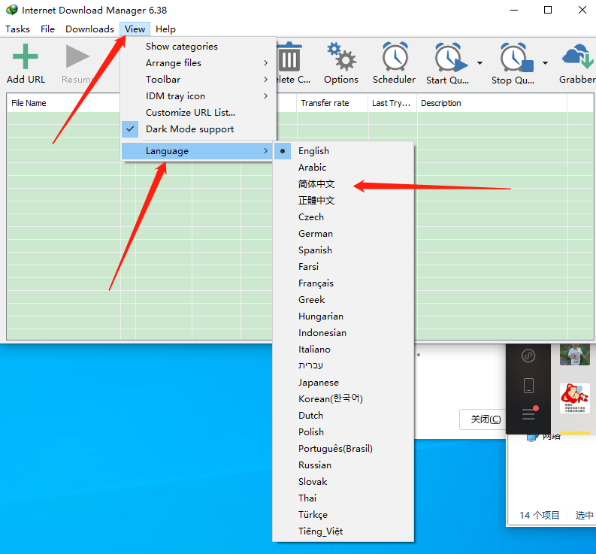
Task: Select Polish language
Action: (343, 432)
